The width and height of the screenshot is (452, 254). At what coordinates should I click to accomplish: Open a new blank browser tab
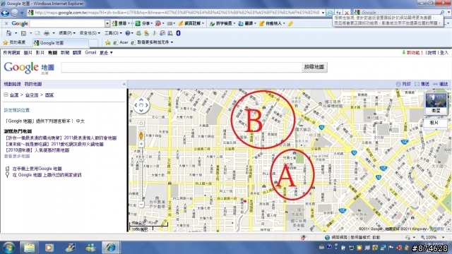pyautogui.click(x=93, y=43)
